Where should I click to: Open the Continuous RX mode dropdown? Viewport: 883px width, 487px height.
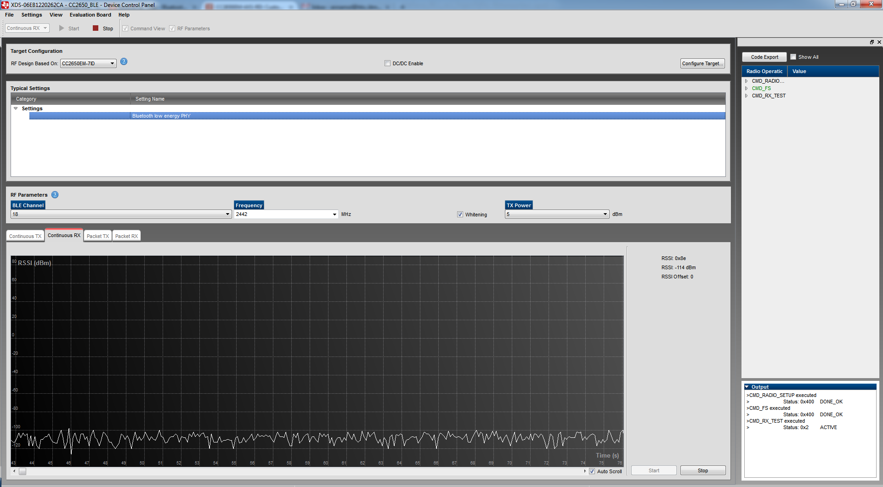point(27,28)
